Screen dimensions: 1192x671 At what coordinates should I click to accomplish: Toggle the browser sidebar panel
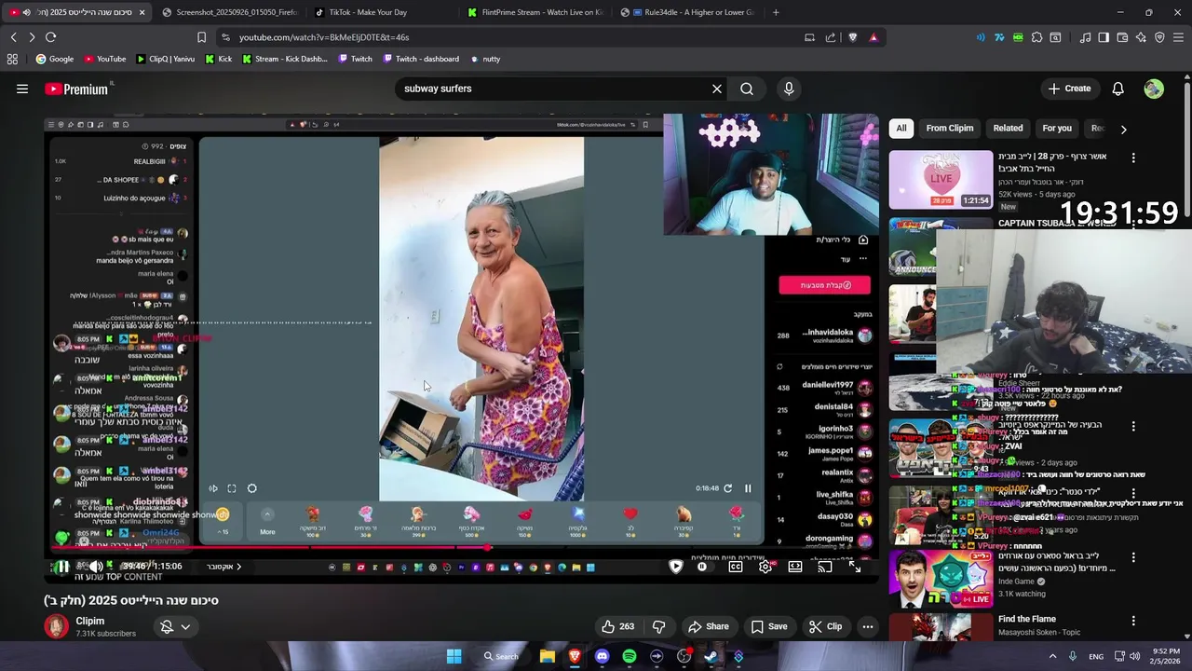pos(1104,37)
